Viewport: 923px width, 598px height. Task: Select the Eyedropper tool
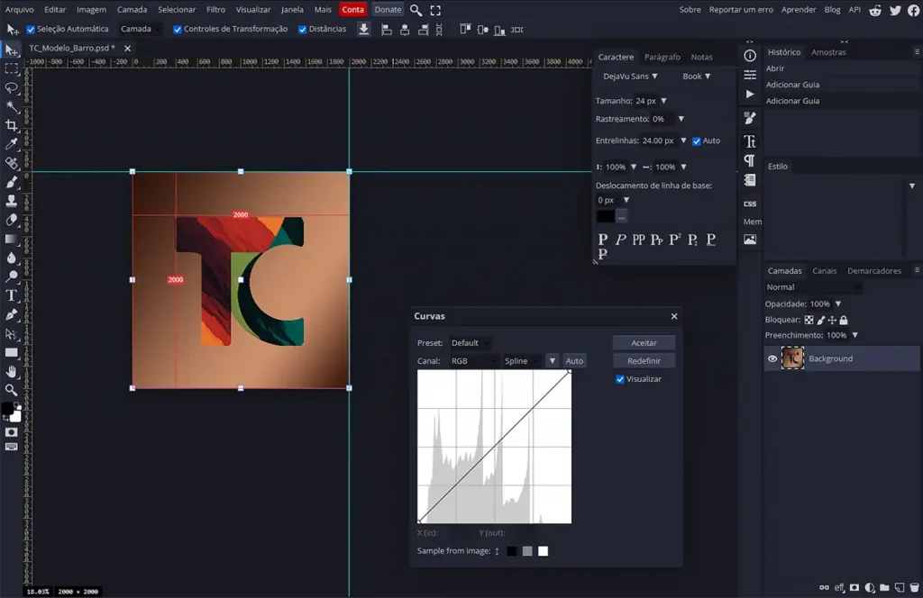pyautogui.click(x=11, y=144)
